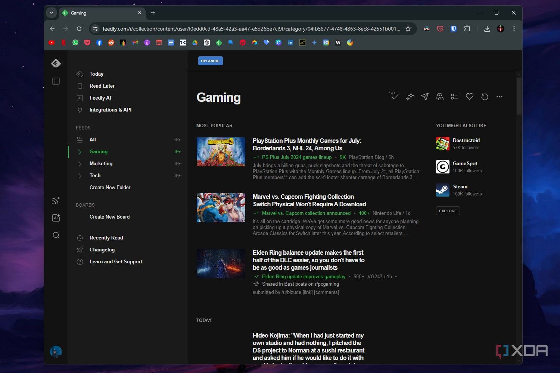Go back to previous page
The image size is (560, 373).
(52, 29)
